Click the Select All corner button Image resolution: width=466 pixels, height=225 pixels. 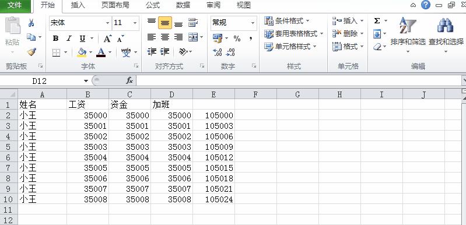(x=9, y=94)
